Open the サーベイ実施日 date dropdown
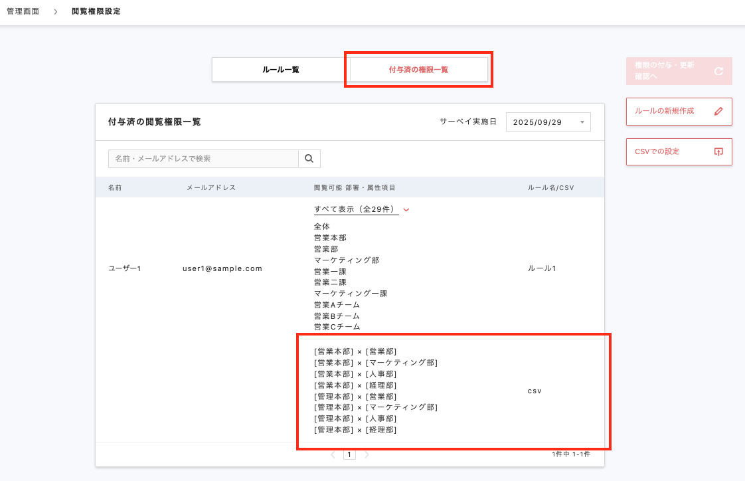This screenshot has height=481, width=745. tap(548, 122)
